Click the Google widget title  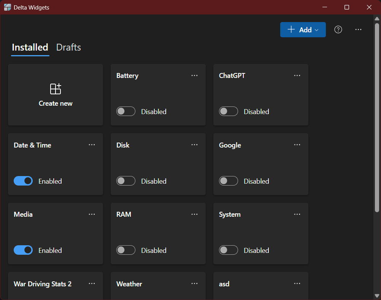(x=230, y=145)
